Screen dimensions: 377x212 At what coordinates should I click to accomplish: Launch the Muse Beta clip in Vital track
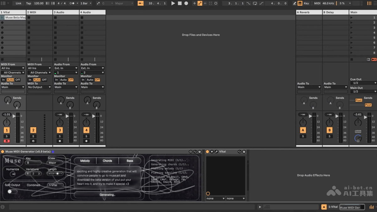pyautogui.click(x=3, y=18)
